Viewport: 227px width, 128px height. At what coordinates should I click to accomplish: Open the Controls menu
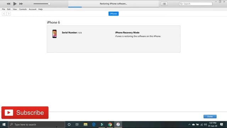coord(23,9)
